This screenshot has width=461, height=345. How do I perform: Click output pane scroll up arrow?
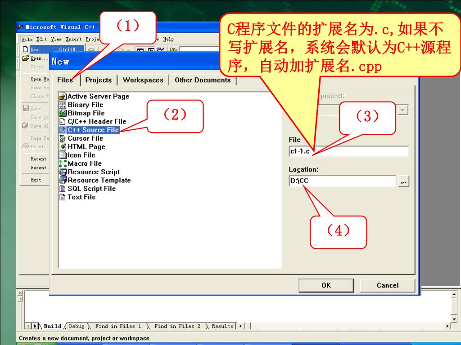(454, 294)
